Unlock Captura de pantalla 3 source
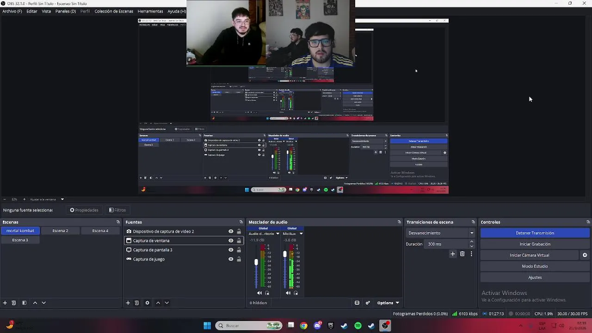Image resolution: width=592 pixels, height=333 pixels. tap(239, 250)
